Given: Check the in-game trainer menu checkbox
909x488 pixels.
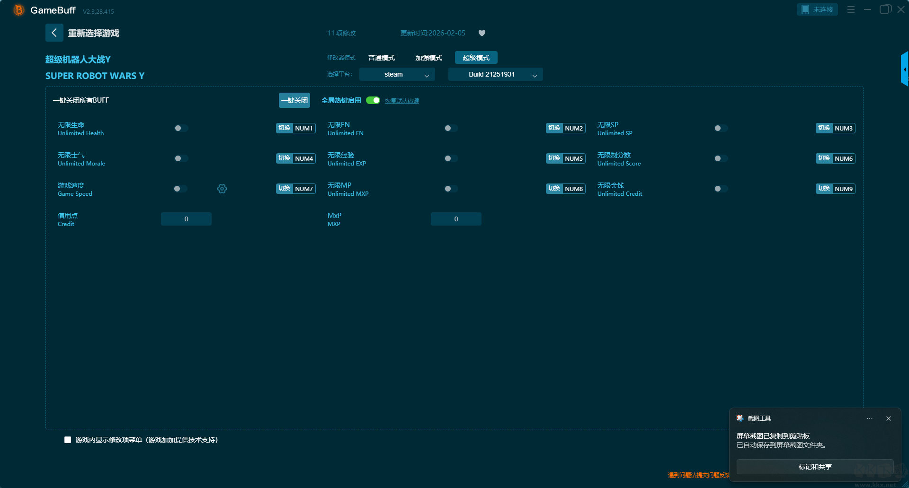Looking at the screenshot, I should [x=68, y=440].
